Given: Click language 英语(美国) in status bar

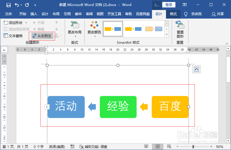Looking at the screenshot, I should pyautogui.click(x=57, y=147).
